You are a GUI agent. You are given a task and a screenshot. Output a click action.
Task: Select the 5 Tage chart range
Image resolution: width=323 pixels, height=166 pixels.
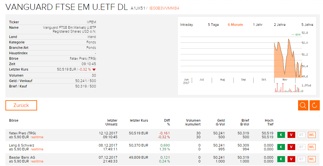click(x=213, y=25)
